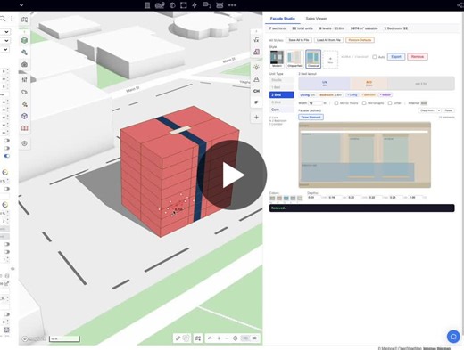Image resolution: width=464 pixels, height=350 pixels.
Task: Open the three-dots overflow menu in the top toolbar
Action: (x=232, y=5)
